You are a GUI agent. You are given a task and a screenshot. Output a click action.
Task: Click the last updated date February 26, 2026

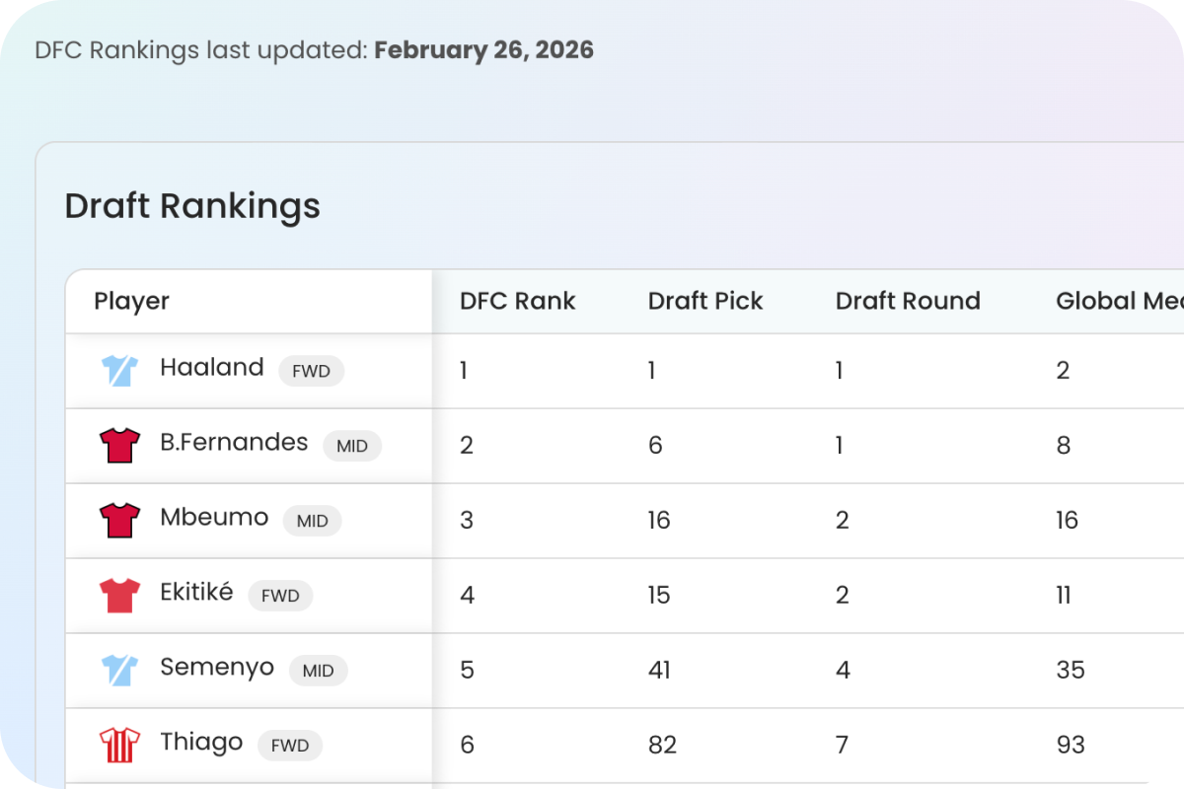483,49
